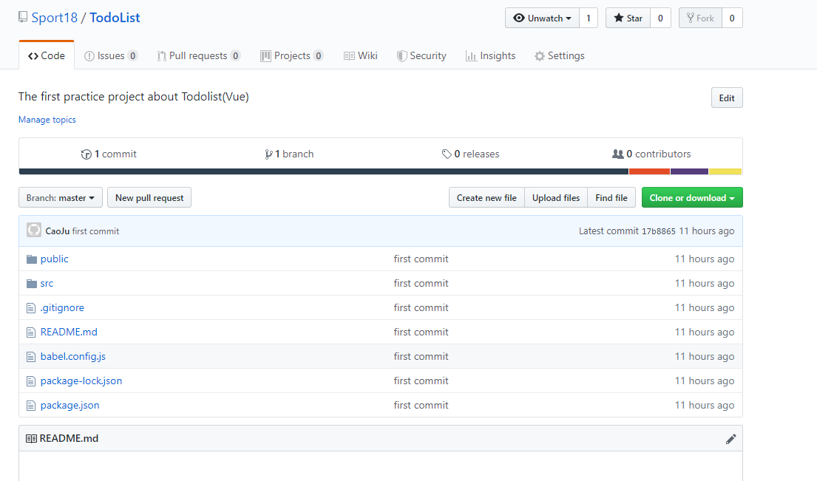The image size is (817, 481).
Task: View the 1 branch link
Action: [289, 154]
